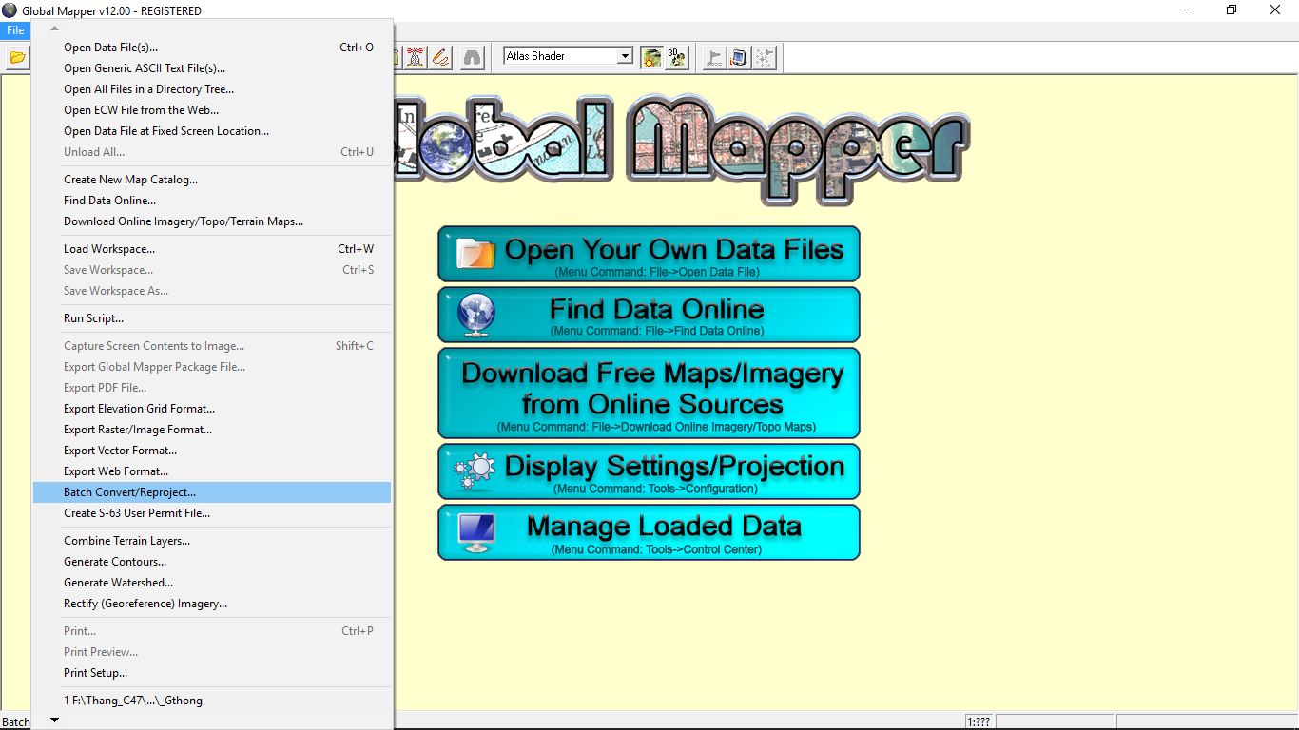Select Print Setup...

212,673
